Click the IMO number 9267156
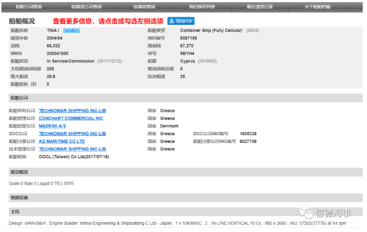The height and width of the screenshot is (232, 367). click(189, 38)
